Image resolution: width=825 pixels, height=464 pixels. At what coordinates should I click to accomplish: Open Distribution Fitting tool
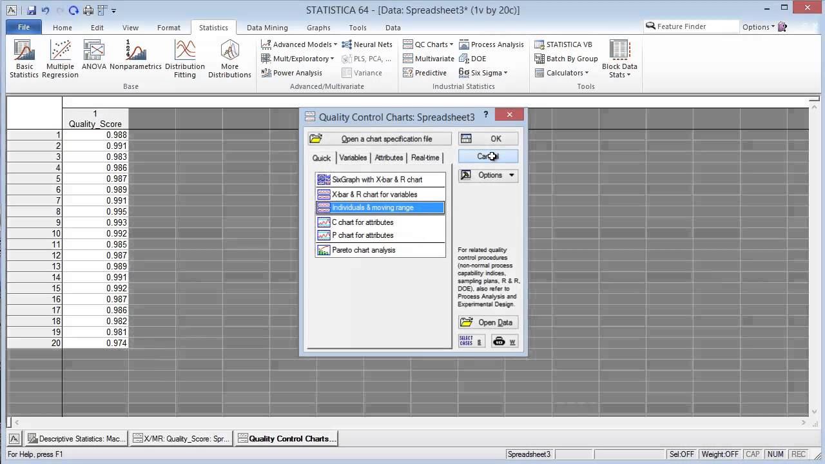click(185, 59)
